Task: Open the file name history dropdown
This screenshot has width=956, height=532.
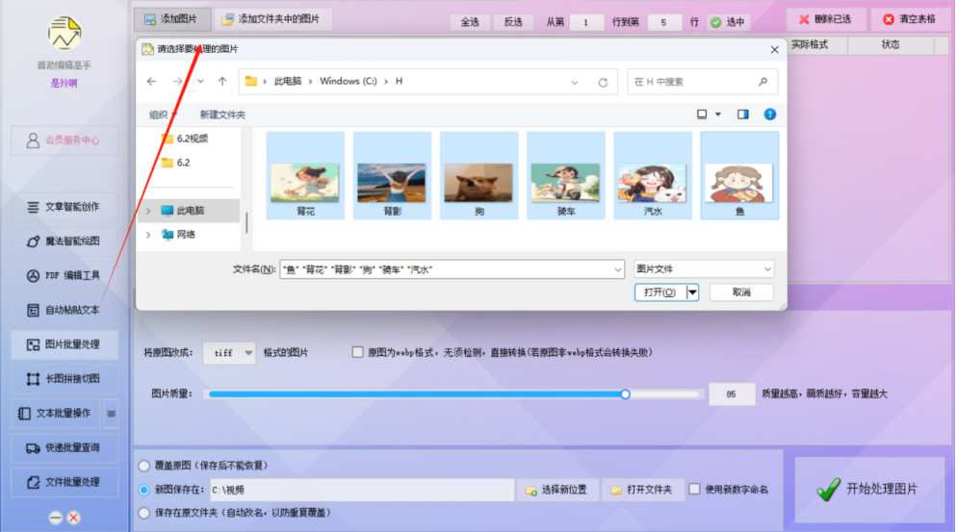Action: pos(617,269)
